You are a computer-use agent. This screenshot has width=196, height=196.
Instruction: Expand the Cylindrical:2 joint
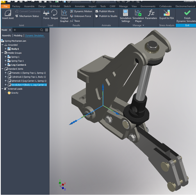[x=5, y=77]
